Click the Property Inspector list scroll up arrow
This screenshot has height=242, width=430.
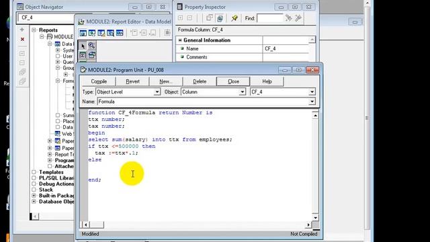tap(312, 40)
